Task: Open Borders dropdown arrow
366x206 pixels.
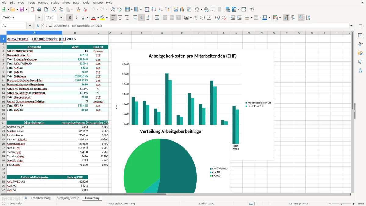Action: pos(251,18)
